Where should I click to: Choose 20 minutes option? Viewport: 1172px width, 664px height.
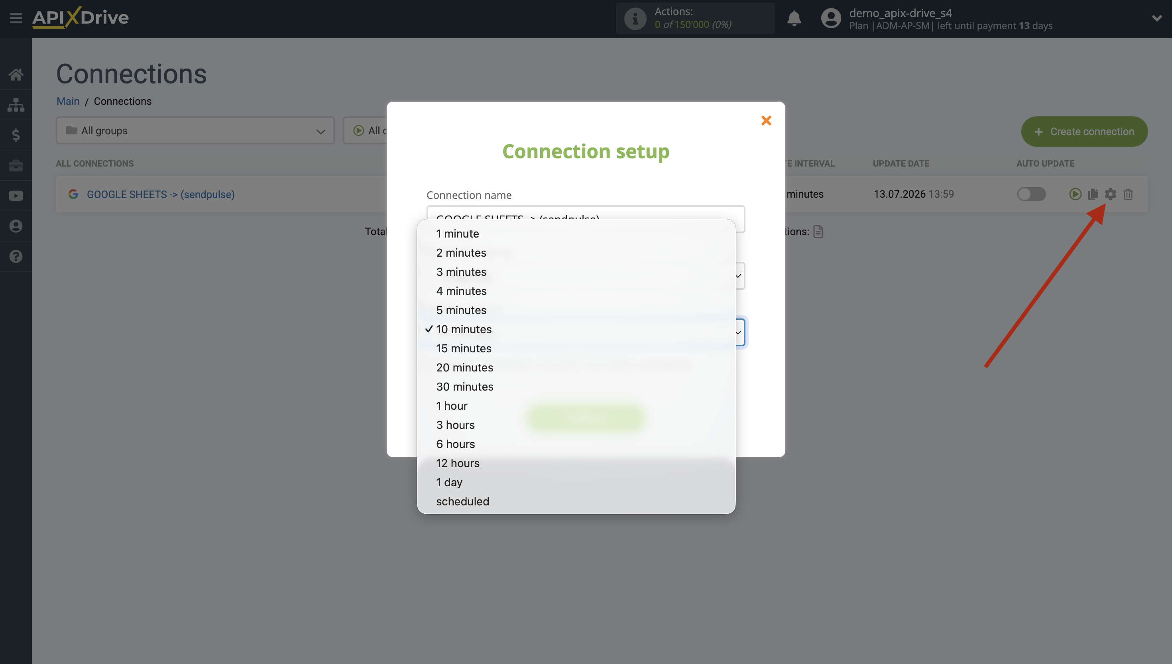pos(576,367)
